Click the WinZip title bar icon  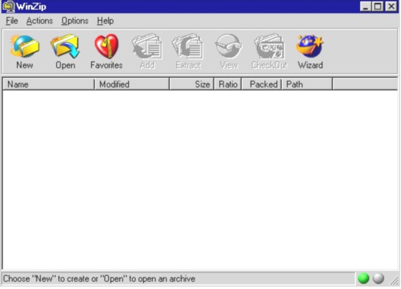pyautogui.click(x=9, y=6)
